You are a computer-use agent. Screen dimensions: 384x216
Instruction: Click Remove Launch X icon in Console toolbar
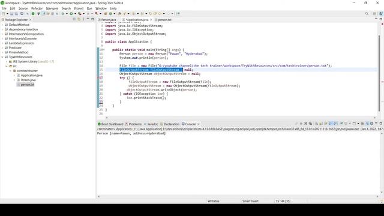click(x=305, y=124)
